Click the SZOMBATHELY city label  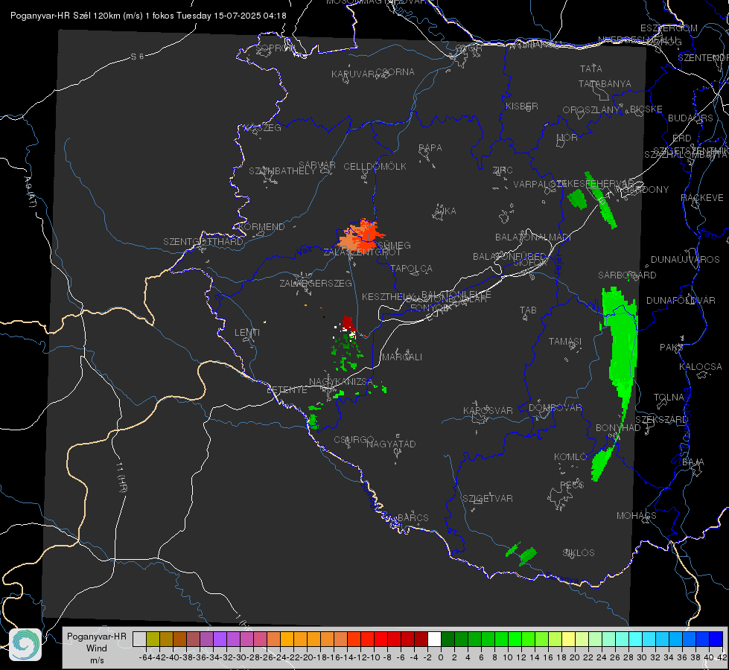point(282,171)
